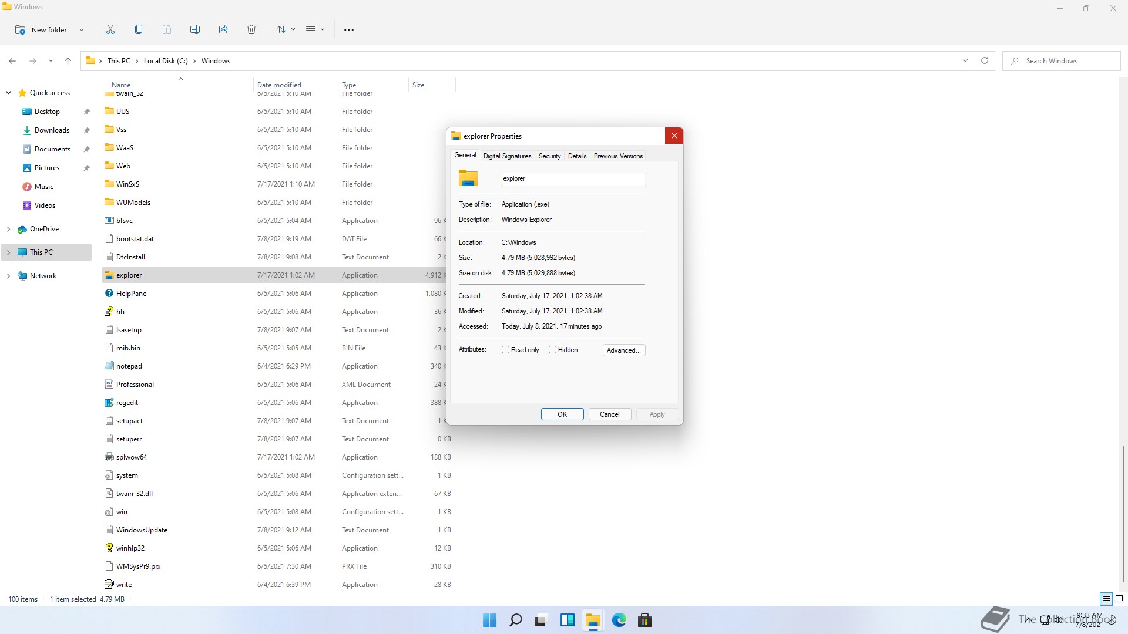Viewport: 1128px width, 634px height.
Task: Click the Cut scissors icon in toolbar
Action: click(110, 29)
